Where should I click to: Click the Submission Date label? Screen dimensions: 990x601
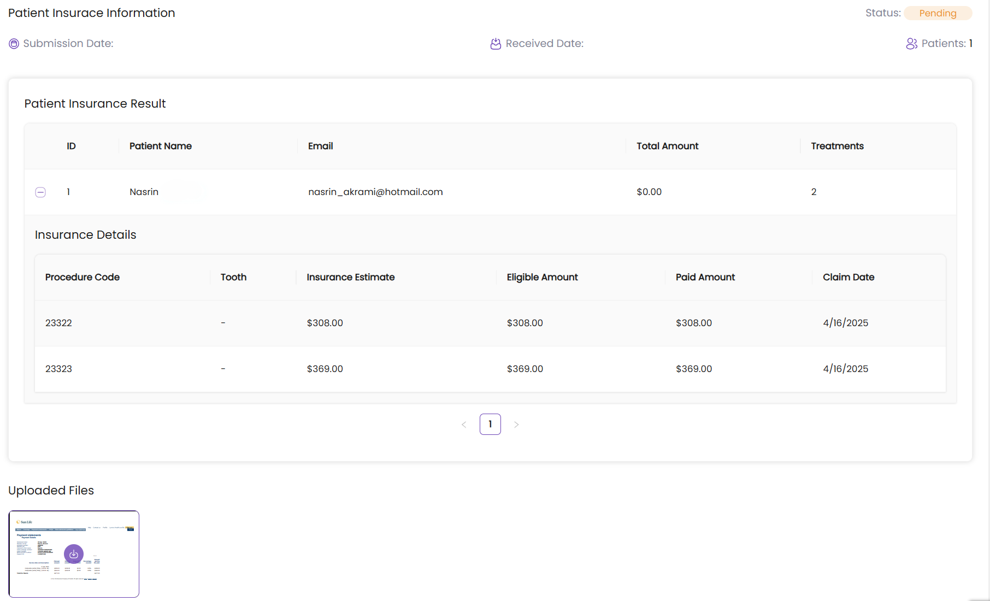68,44
